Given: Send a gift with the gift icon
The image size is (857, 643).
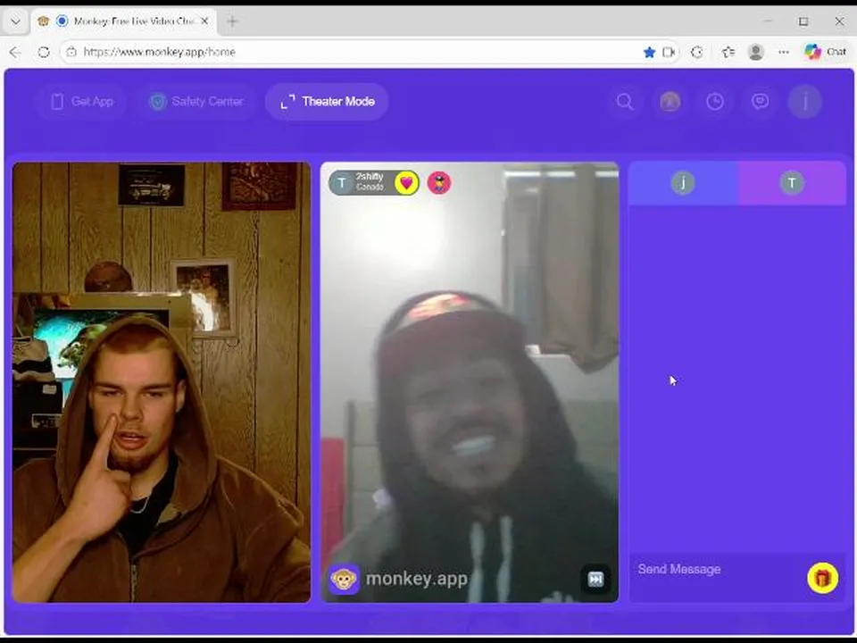Looking at the screenshot, I should [822, 578].
